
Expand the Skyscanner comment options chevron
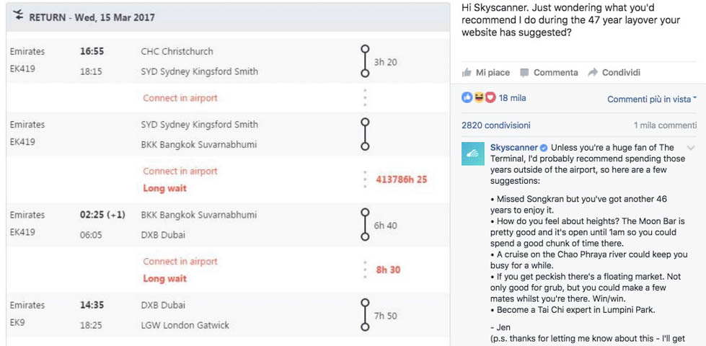point(691,148)
